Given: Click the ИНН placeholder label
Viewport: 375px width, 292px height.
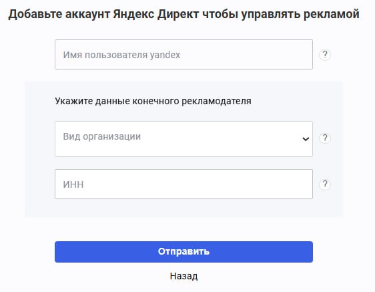Looking at the screenshot, I should [x=73, y=184].
